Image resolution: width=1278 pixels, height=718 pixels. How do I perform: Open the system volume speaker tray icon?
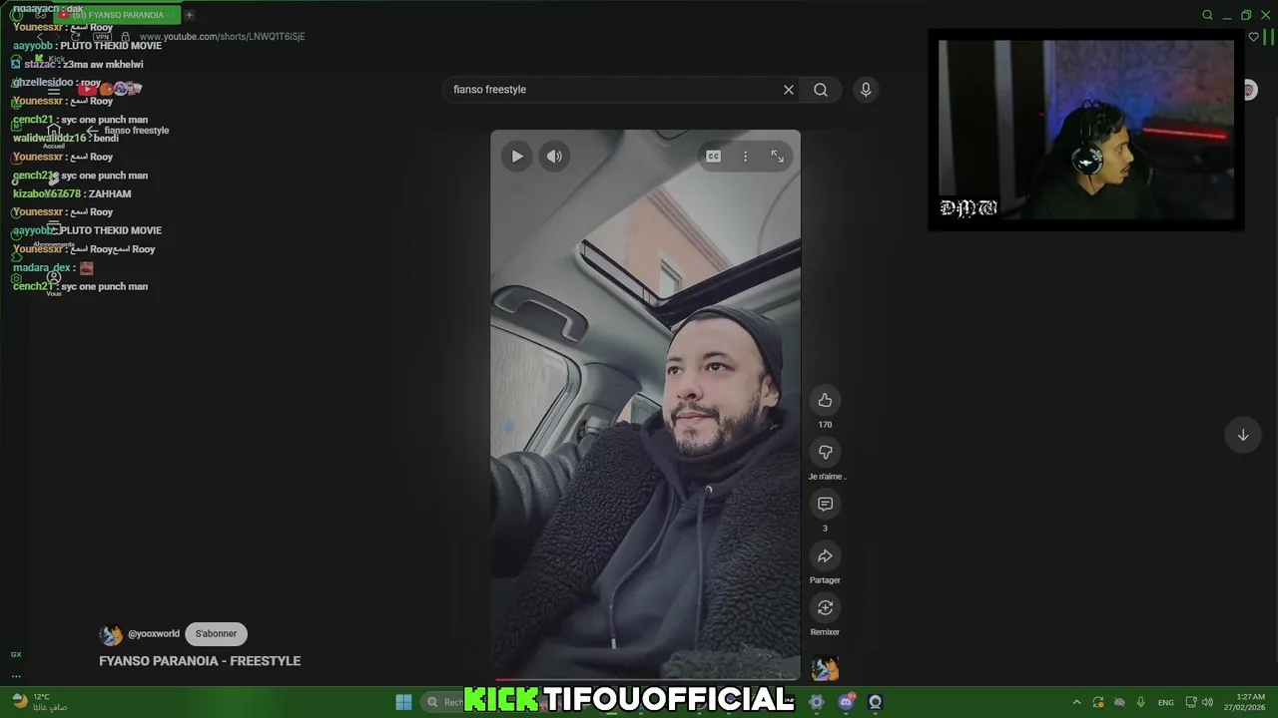[1207, 702]
